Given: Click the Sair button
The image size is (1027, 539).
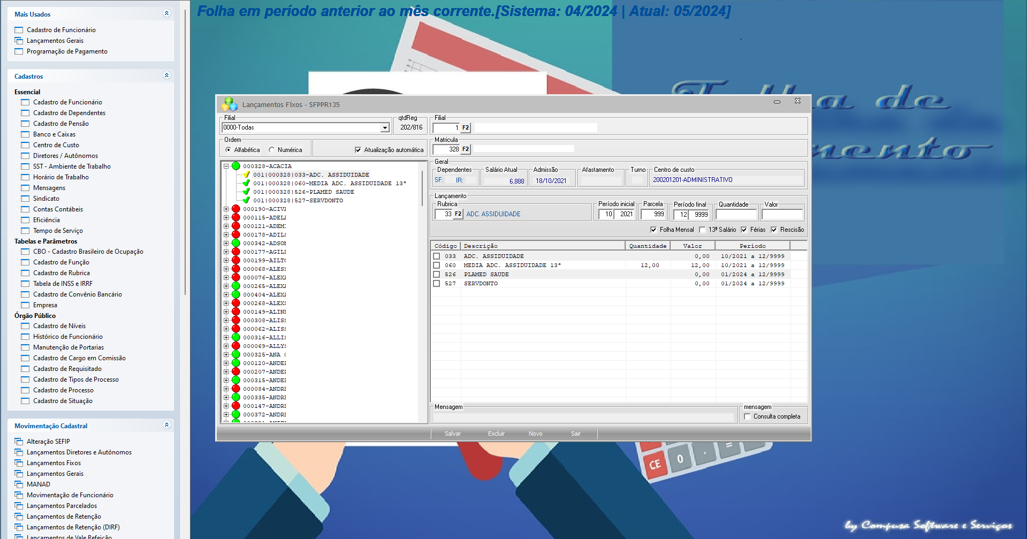Looking at the screenshot, I should click(575, 434).
